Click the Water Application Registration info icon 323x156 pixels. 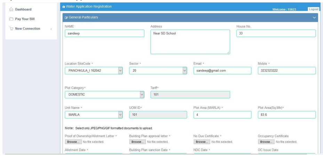63,7
